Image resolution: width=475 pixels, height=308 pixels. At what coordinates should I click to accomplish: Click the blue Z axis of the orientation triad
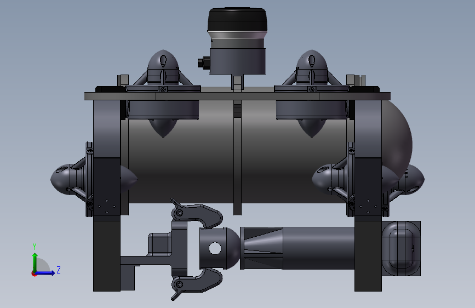[45, 273]
